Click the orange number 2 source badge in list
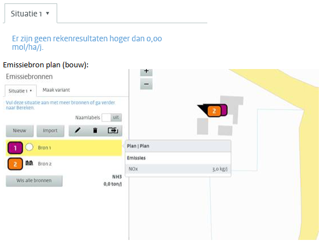This screenshot has height=249, width=324. tap(15, 164)
